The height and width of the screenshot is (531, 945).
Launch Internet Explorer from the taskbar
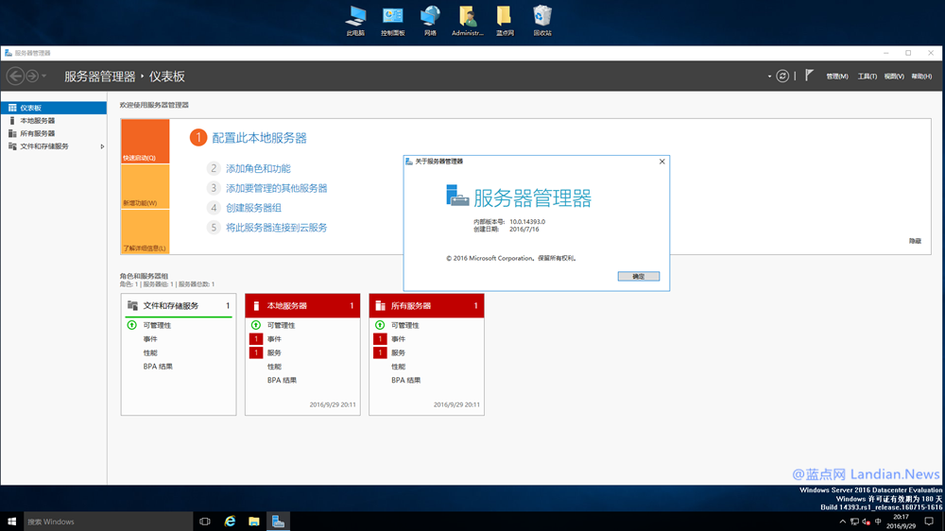click(x=230, y=522)
